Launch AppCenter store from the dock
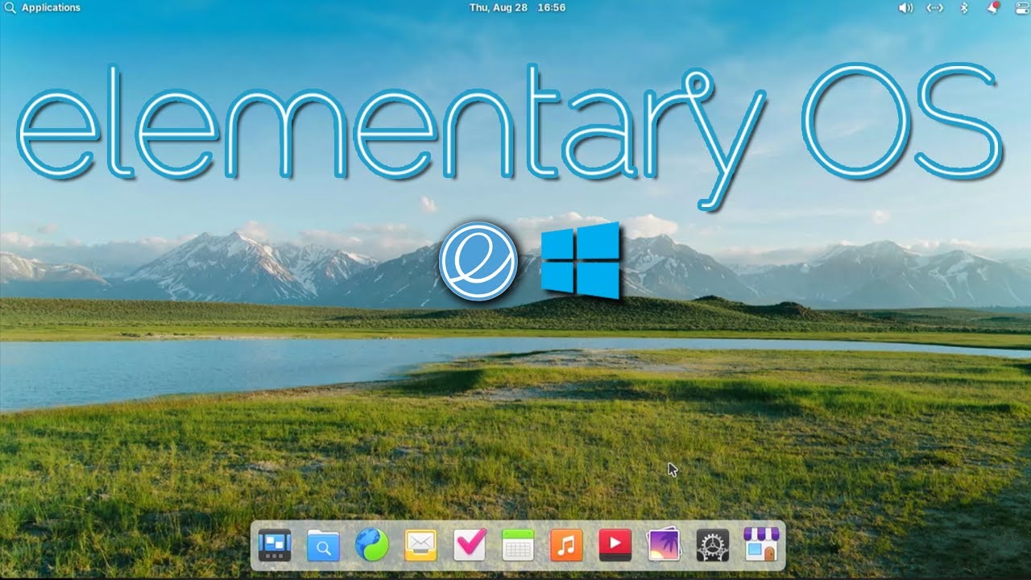Viewport: 1031px width, 580px height. 761,545
